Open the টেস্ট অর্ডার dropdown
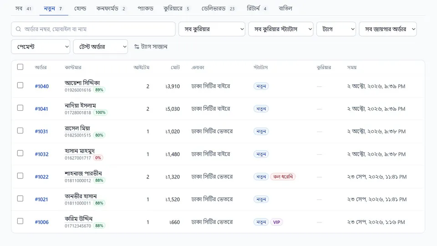The image size is (437, 246). (x=100, y=46)
